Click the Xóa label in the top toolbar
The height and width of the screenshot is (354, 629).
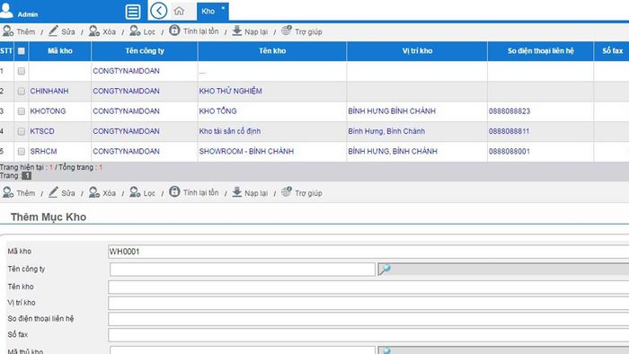click(x=109, y=31)
